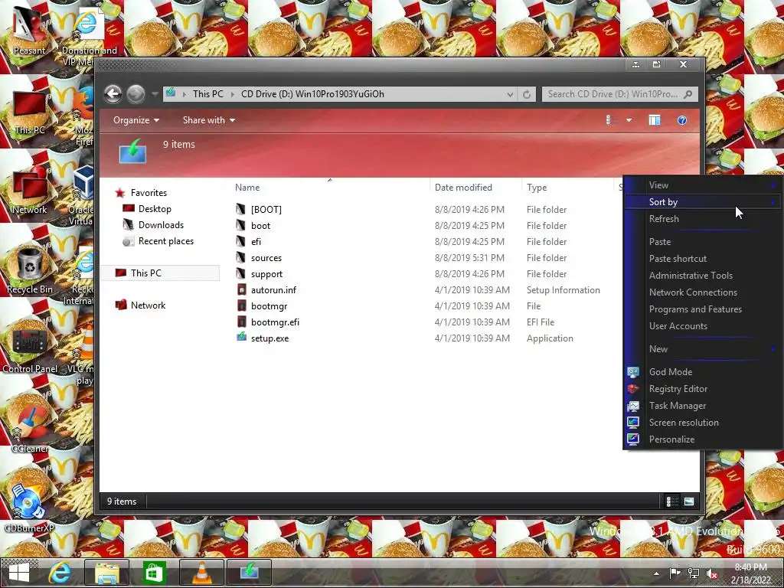Open Task Manager from context menu
Viewport: 784px width, 588px height.
(x=703, y=406)
